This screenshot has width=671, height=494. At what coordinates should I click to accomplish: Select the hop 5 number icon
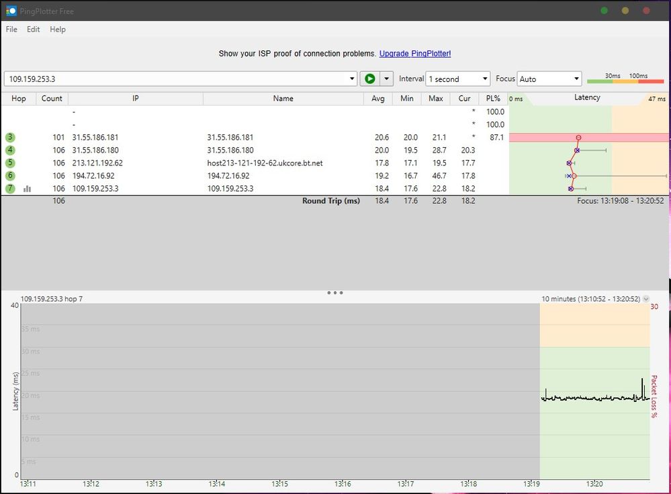click(10, 163)
